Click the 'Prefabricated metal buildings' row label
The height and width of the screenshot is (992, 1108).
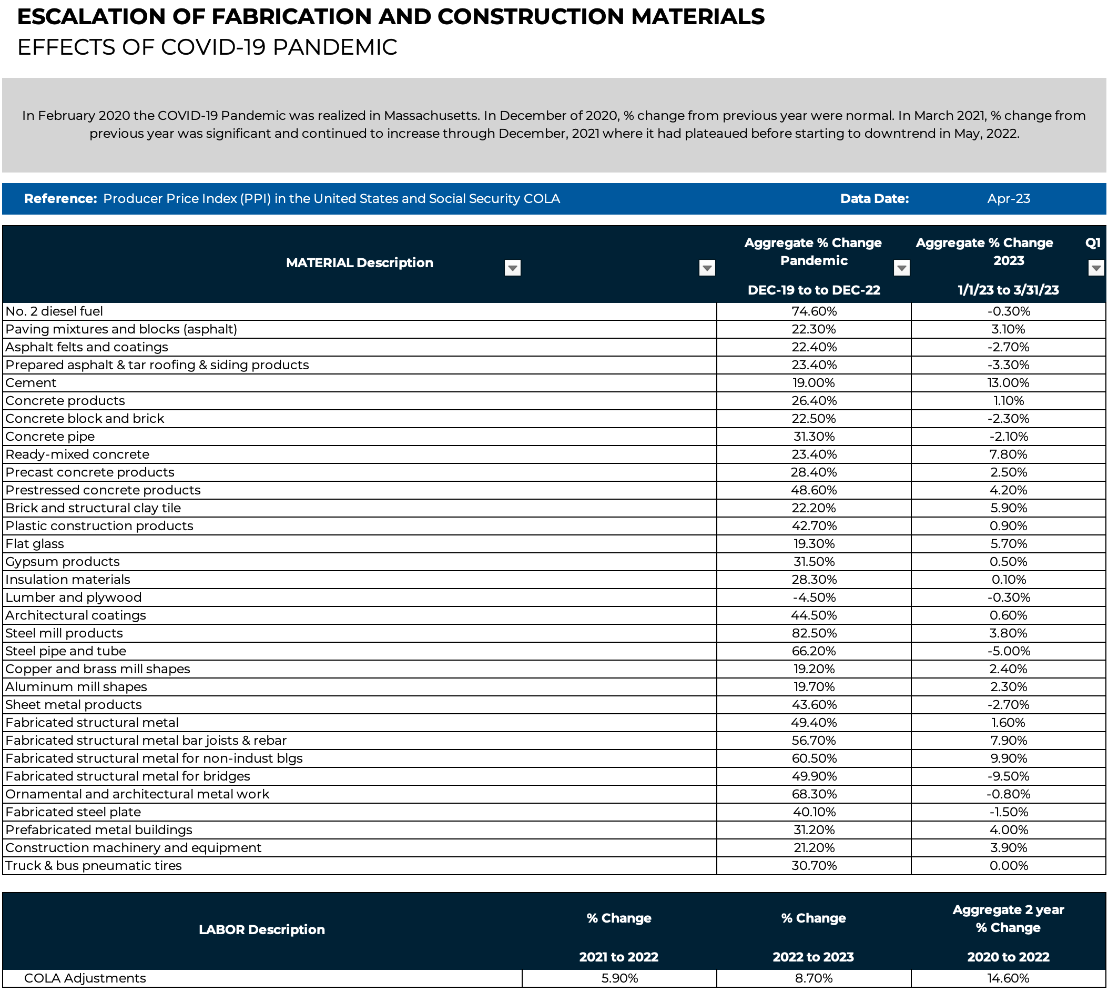99,830
